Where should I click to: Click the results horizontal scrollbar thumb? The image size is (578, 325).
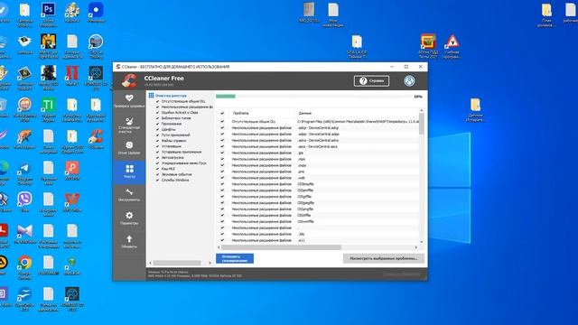pos(281,247)
